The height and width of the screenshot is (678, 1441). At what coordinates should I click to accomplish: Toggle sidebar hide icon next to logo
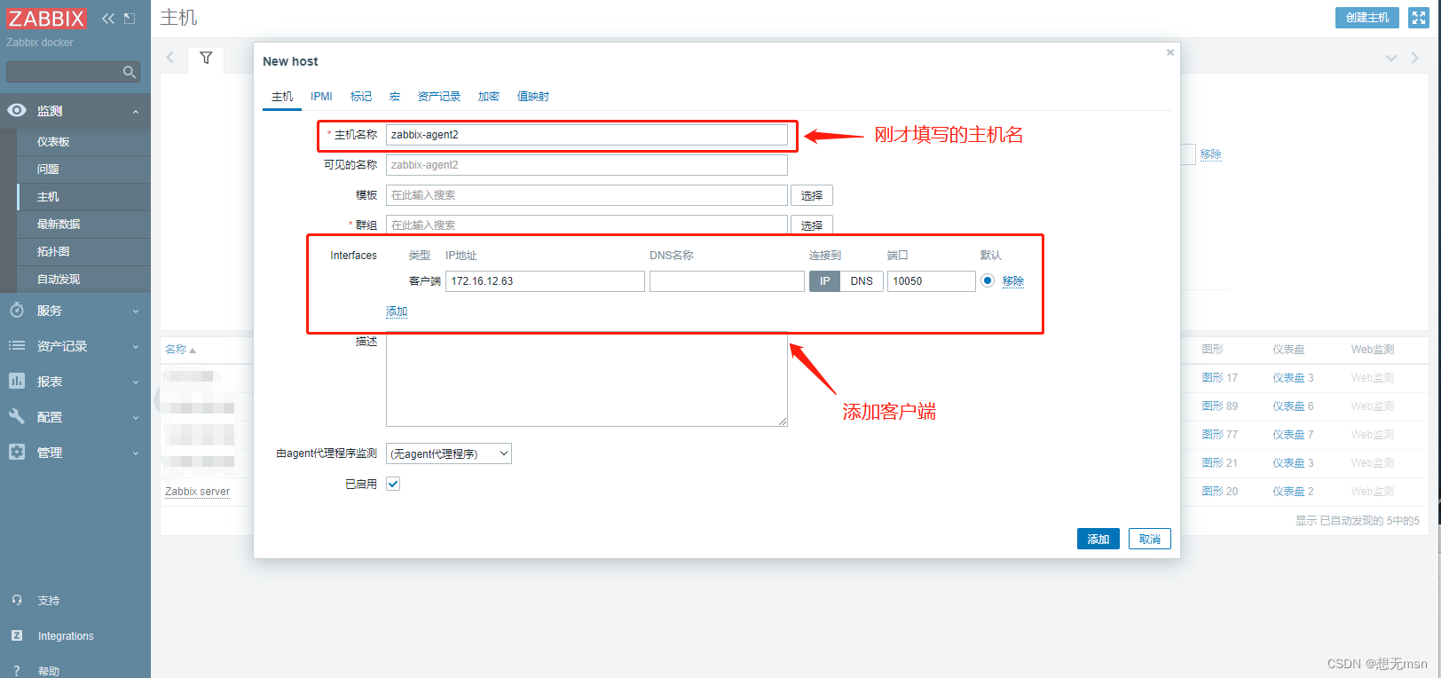click(130, 19)
